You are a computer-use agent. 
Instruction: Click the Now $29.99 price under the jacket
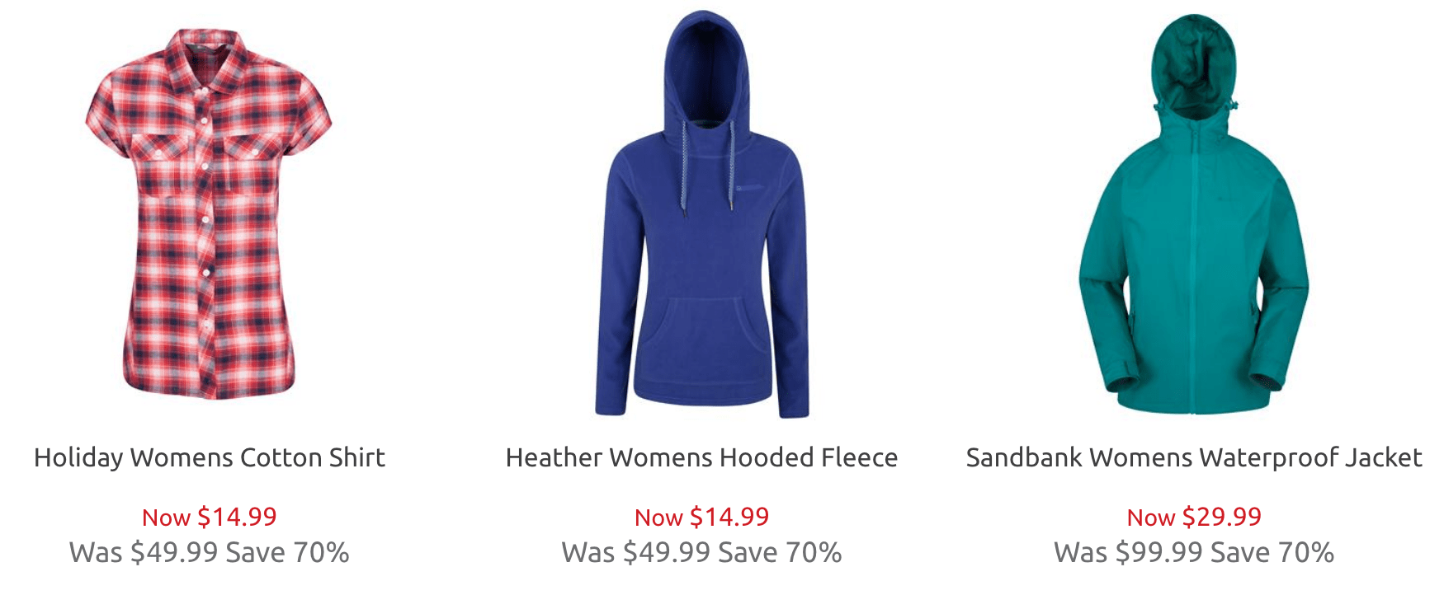point(1194,517)
